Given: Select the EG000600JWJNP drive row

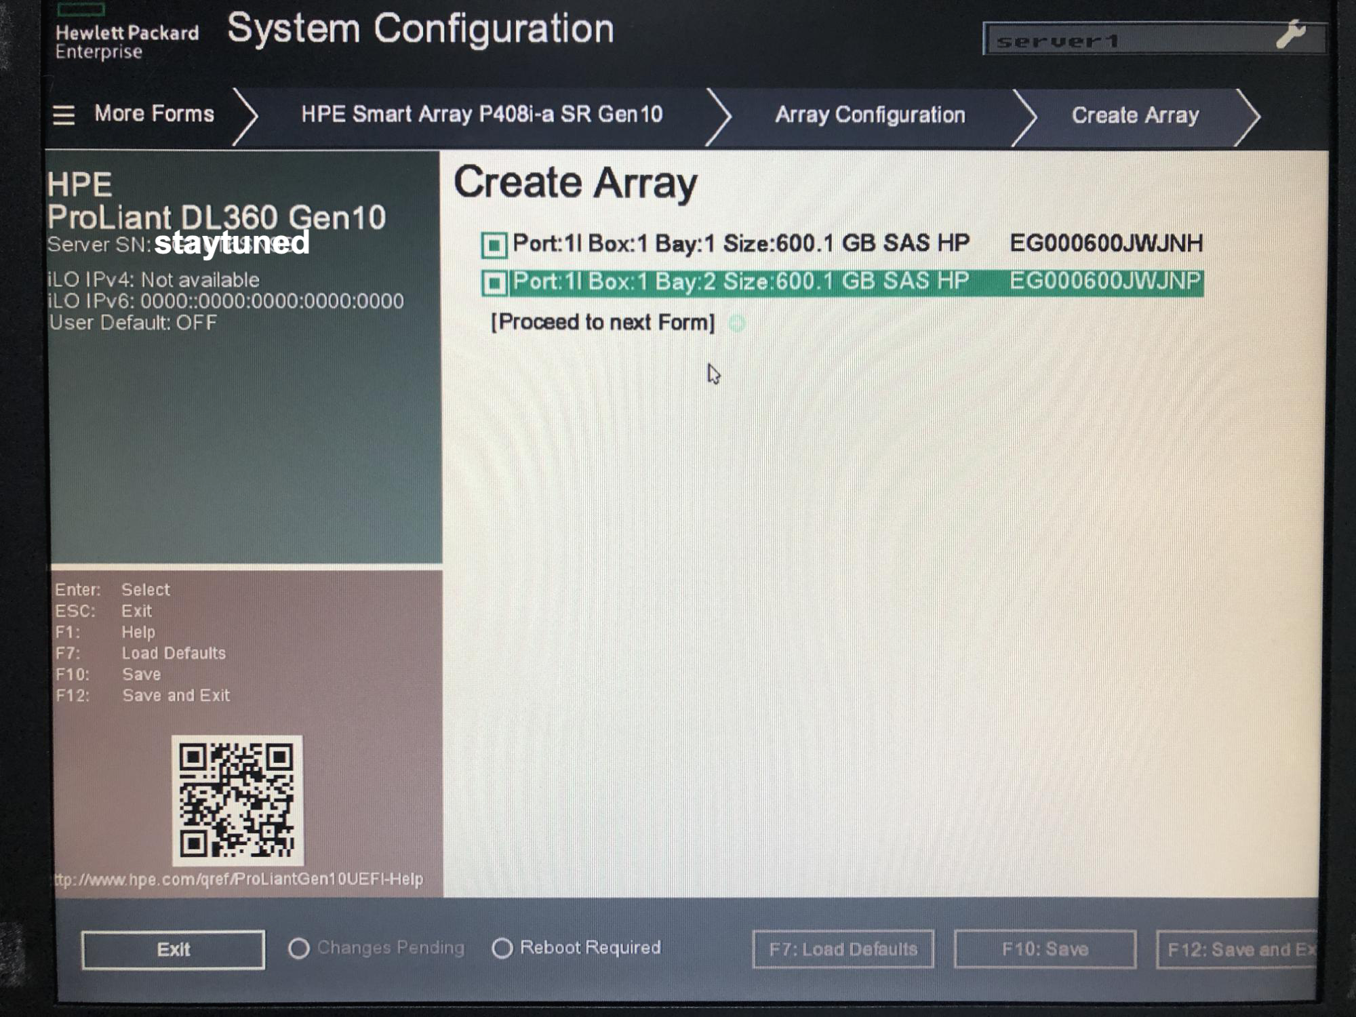Looking at the screenshot, I should click(854, 282).
